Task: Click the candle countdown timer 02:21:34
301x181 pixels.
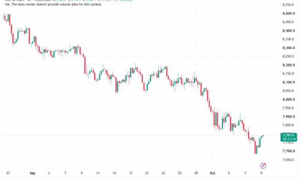Action: [289, 139]
